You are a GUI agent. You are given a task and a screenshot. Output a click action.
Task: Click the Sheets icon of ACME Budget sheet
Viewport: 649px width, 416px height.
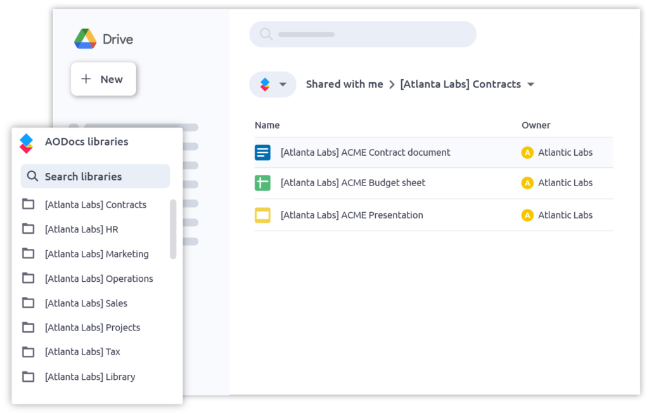(262, 183)
